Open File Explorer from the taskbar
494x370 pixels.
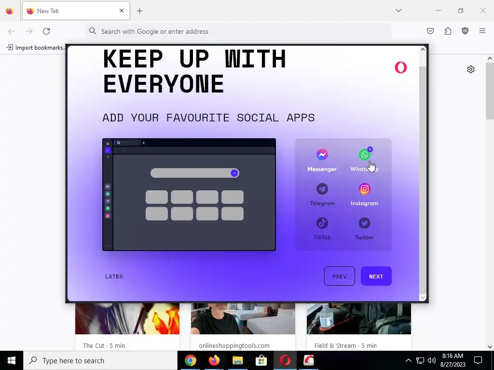pos(237,360)
